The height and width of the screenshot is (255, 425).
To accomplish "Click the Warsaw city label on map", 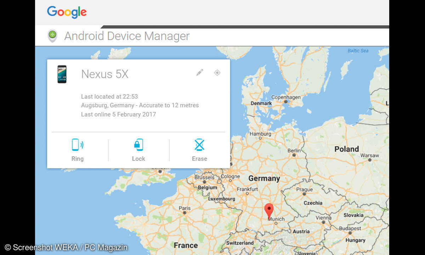I will 370,155.
